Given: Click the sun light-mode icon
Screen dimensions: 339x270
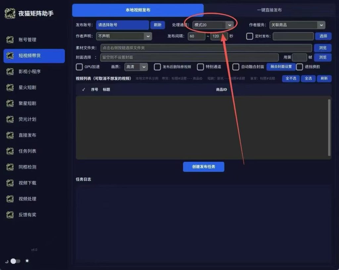Looking at the screenshot, I should pyautogui.click(x=27, y=261).
